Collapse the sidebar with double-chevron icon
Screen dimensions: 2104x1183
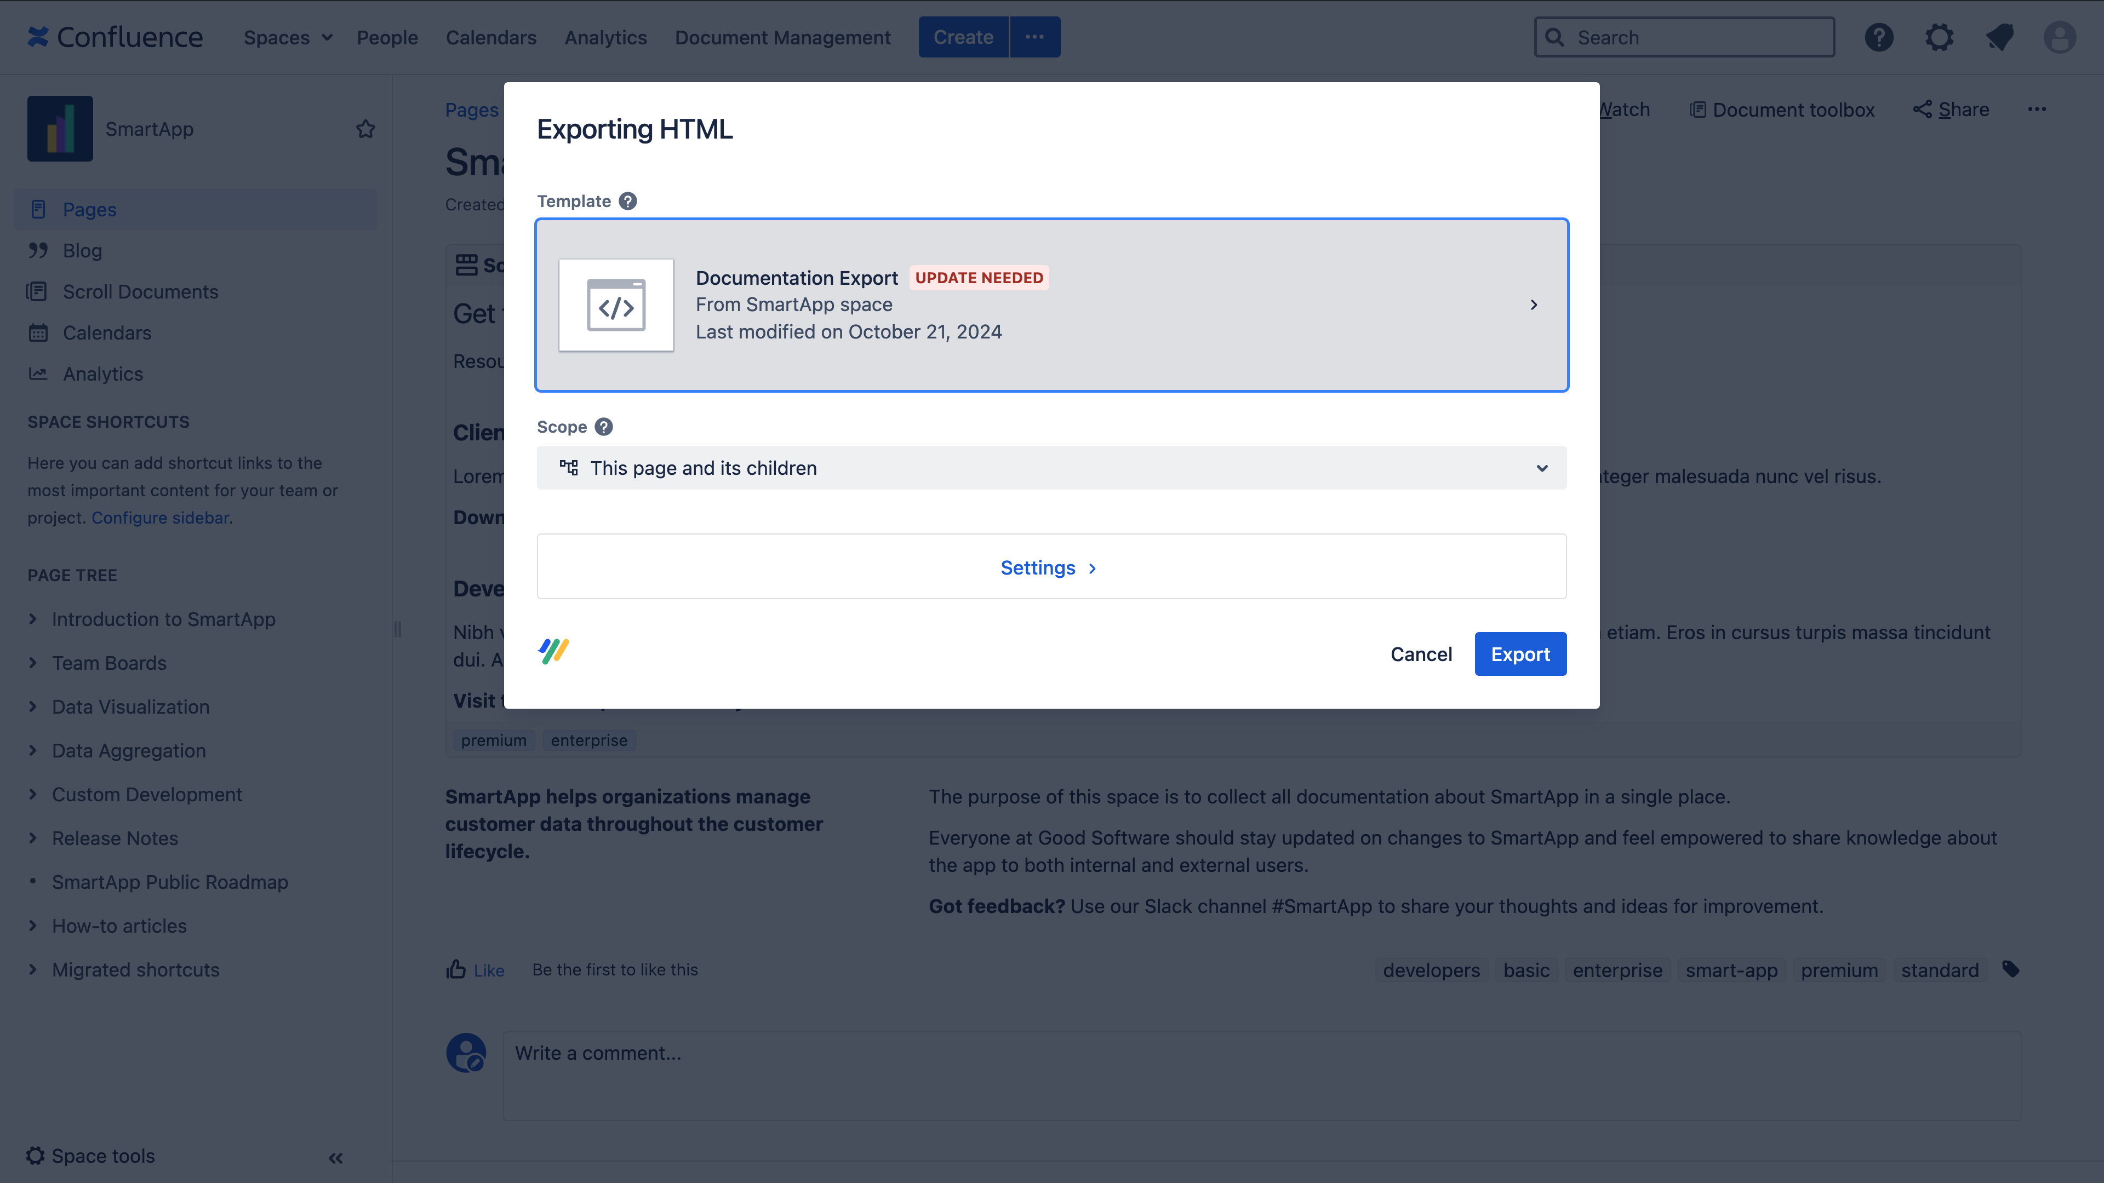point(336,1158)
